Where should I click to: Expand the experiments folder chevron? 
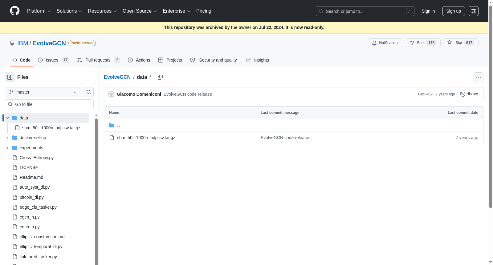point(7,148)
